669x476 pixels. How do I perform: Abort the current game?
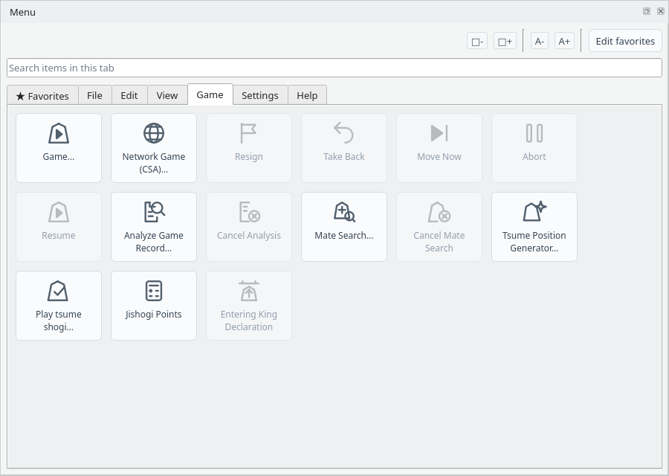pos(534,148)
